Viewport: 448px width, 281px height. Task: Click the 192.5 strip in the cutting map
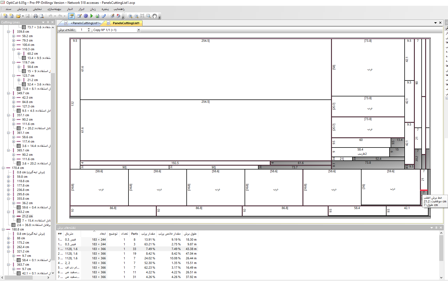pyautogui.click(x=175, y=163)
